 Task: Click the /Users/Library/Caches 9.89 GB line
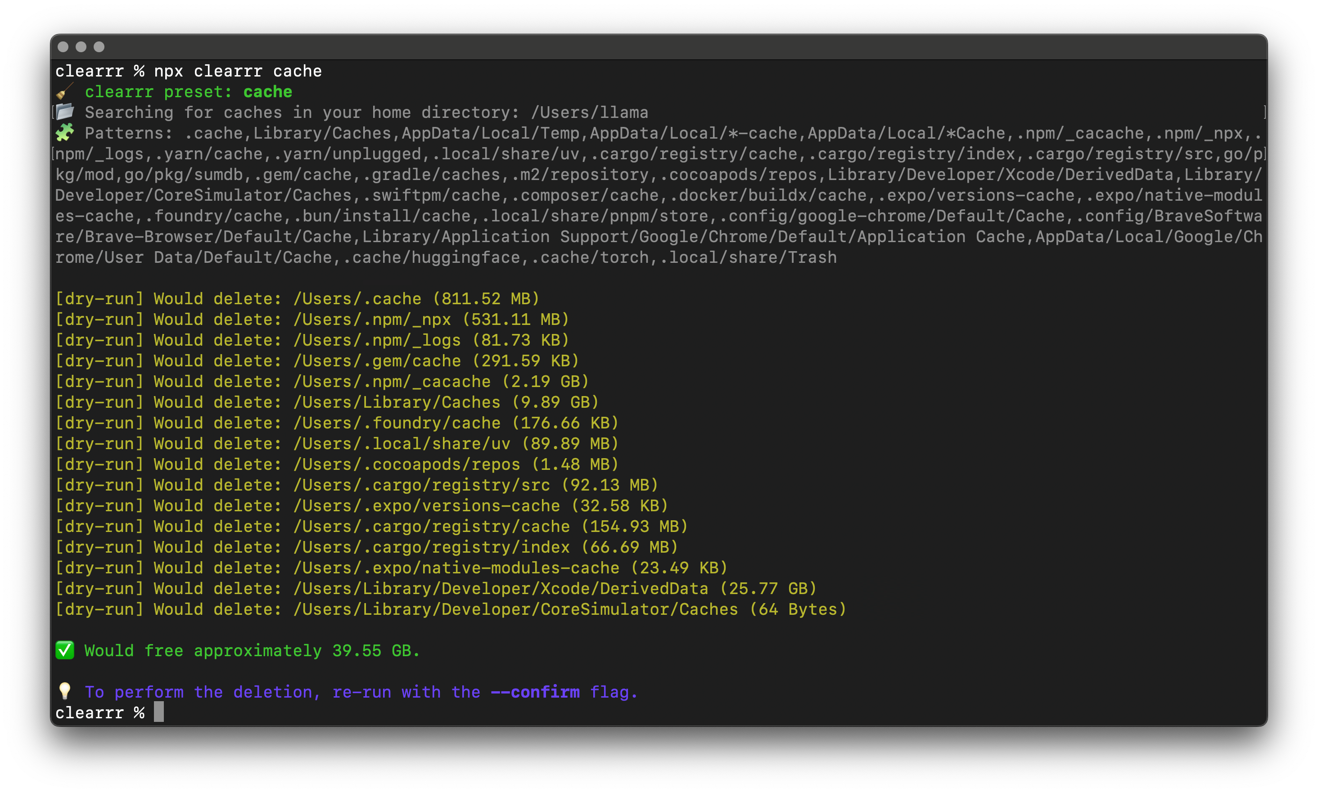coord(445,402)
